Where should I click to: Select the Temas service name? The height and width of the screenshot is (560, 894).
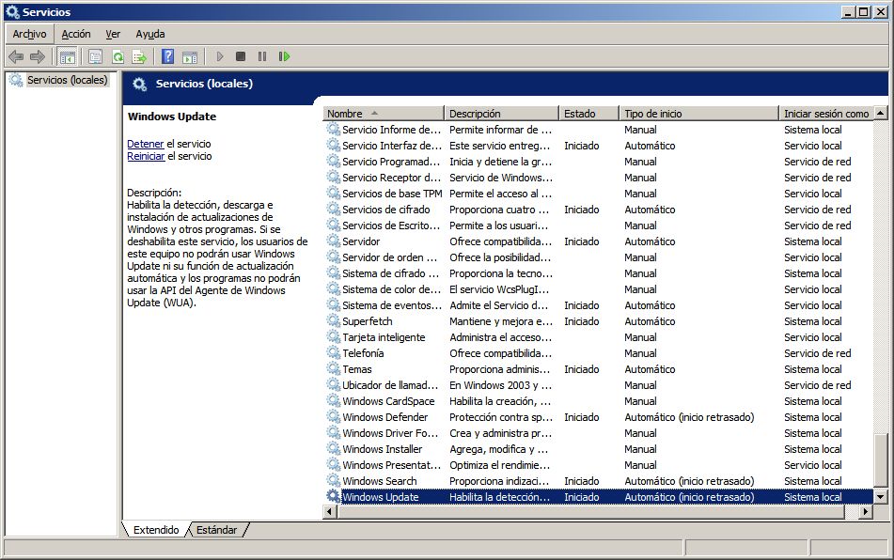tap(357, 369)
